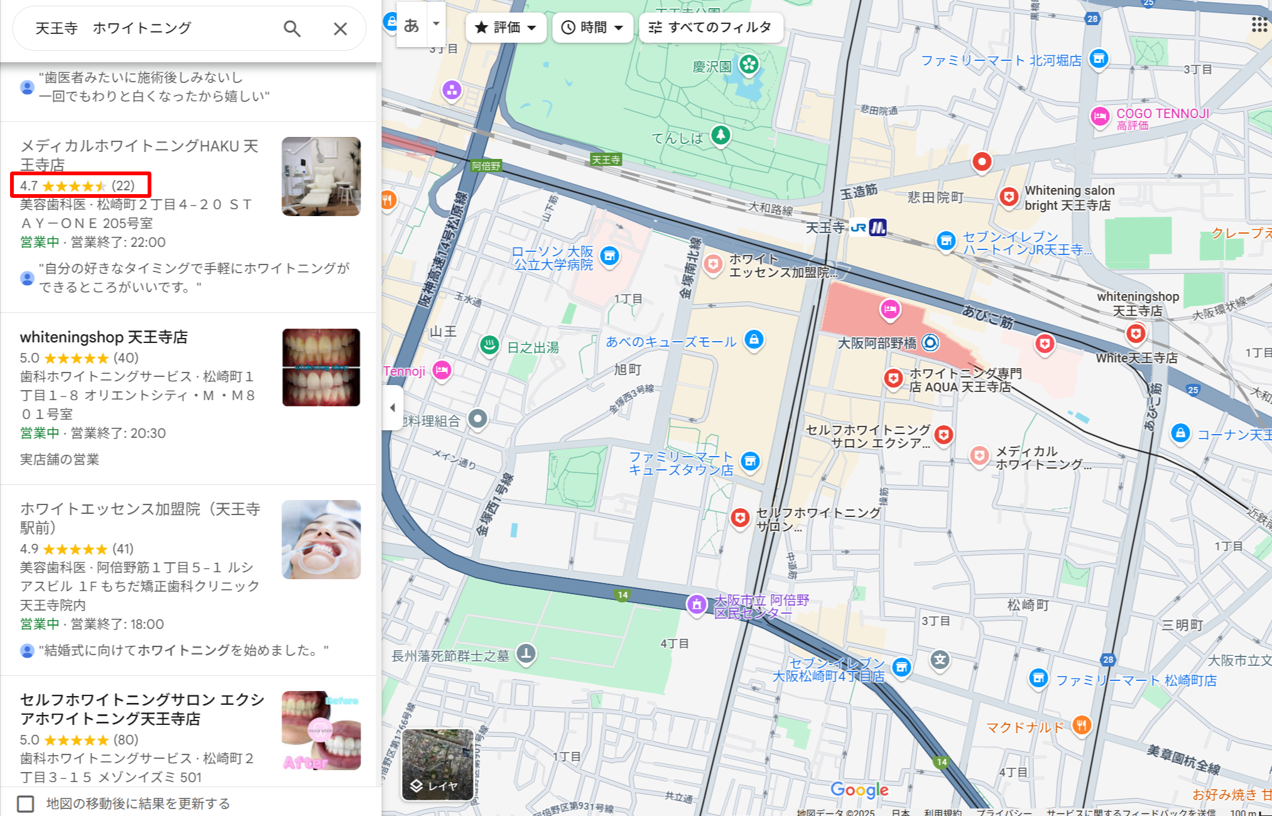
Task: Click 大阪市立 阿倍野区民センター marker
Action: pos(696,605)
